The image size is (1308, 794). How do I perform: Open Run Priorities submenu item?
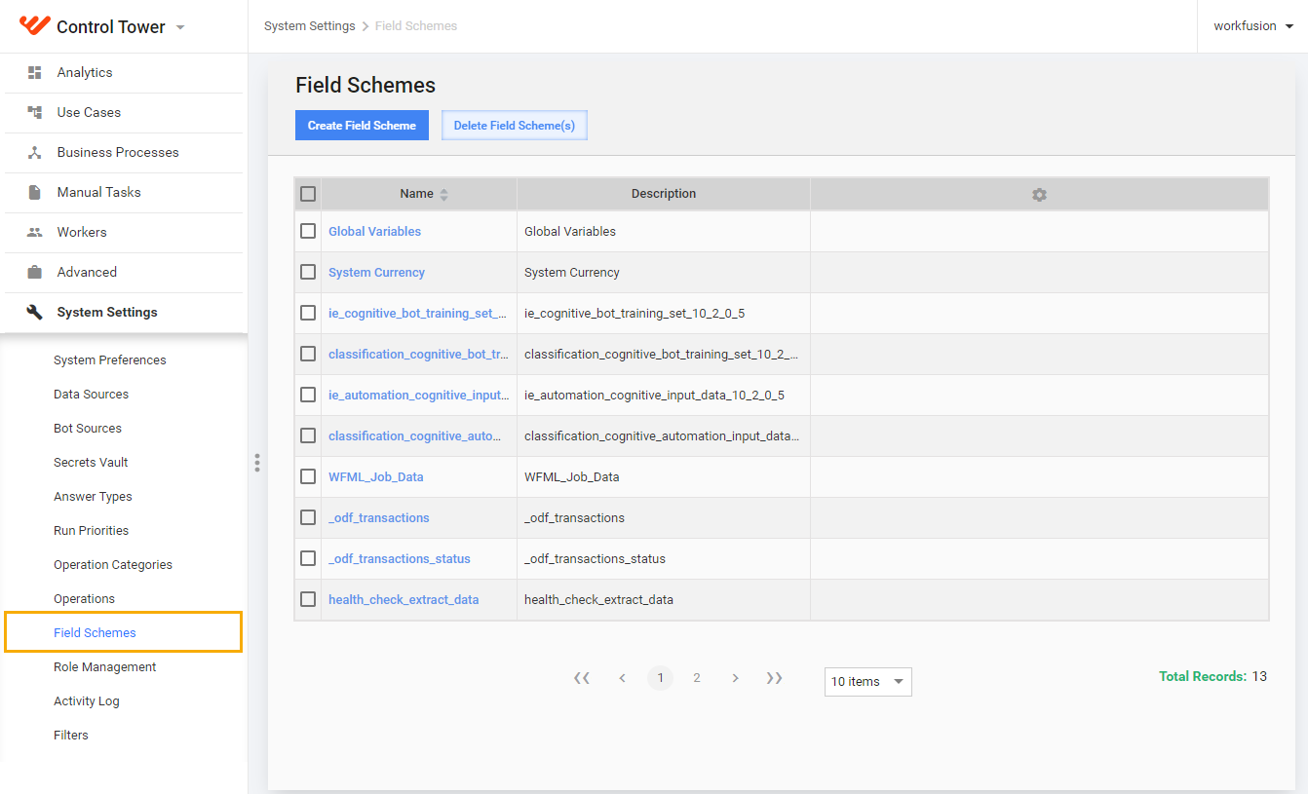click(92, 531)
